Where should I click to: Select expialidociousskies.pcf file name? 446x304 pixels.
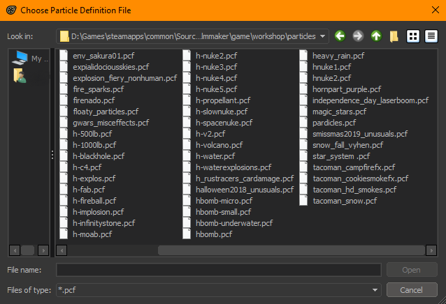pyautogui.click(x=111, y=67)
